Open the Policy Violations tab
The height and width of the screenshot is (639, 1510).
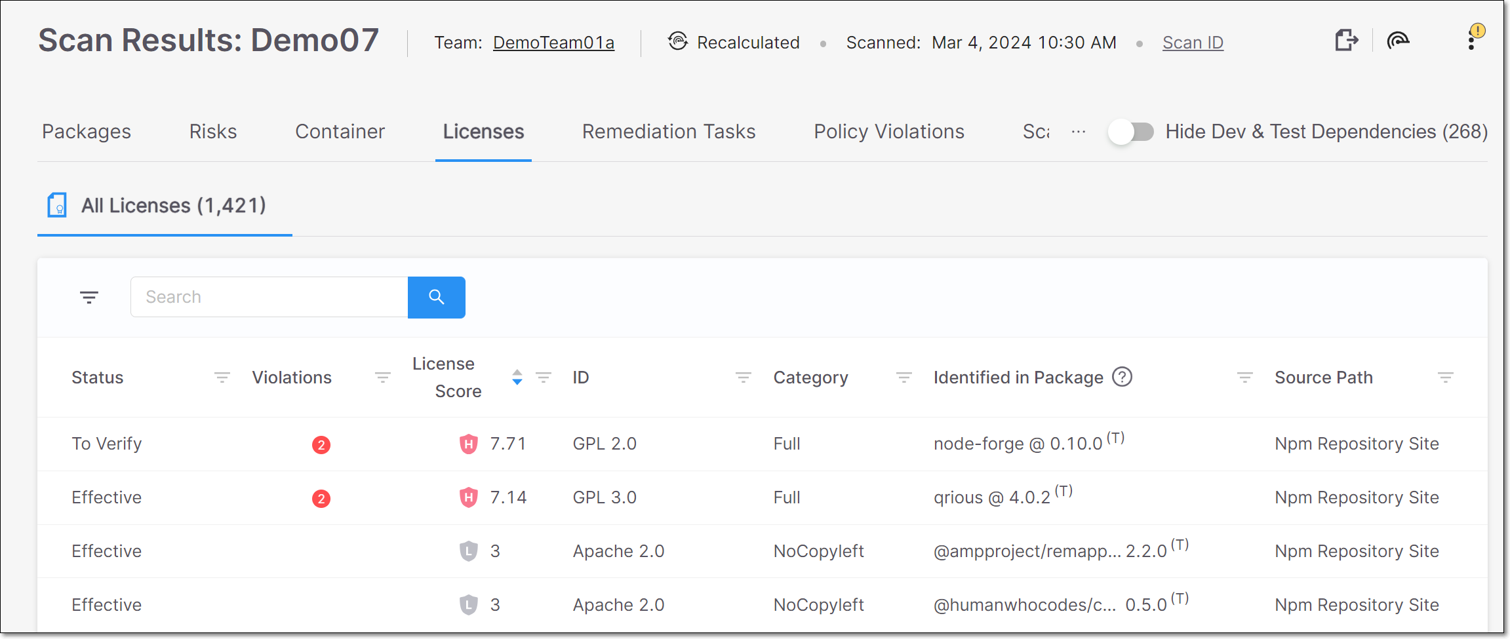(889, 132)
